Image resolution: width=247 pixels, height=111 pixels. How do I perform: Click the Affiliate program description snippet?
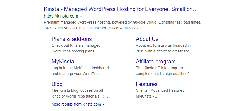coord(164,71)
